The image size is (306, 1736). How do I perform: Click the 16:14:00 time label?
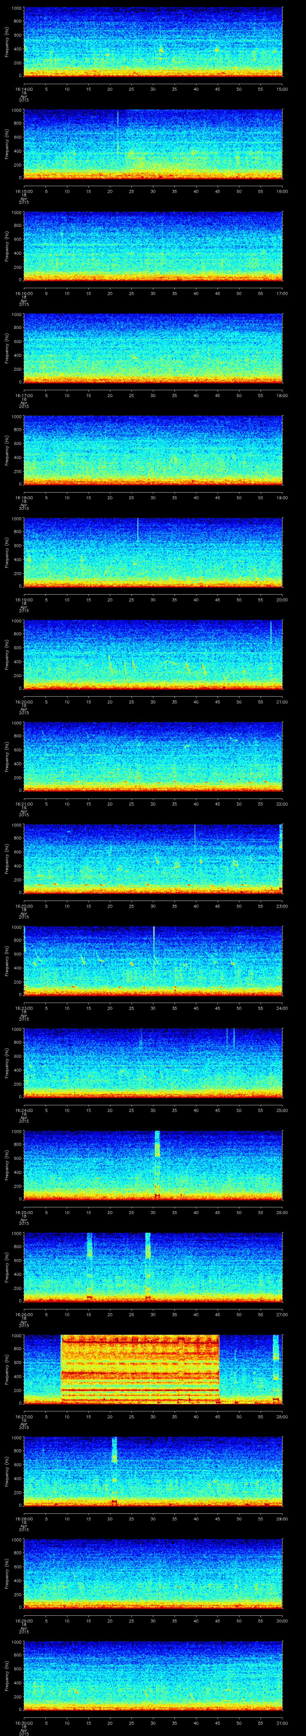(24, 89)
